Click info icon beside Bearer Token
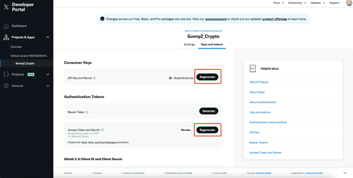Viewport: 353px width, 178px height. 87,112
